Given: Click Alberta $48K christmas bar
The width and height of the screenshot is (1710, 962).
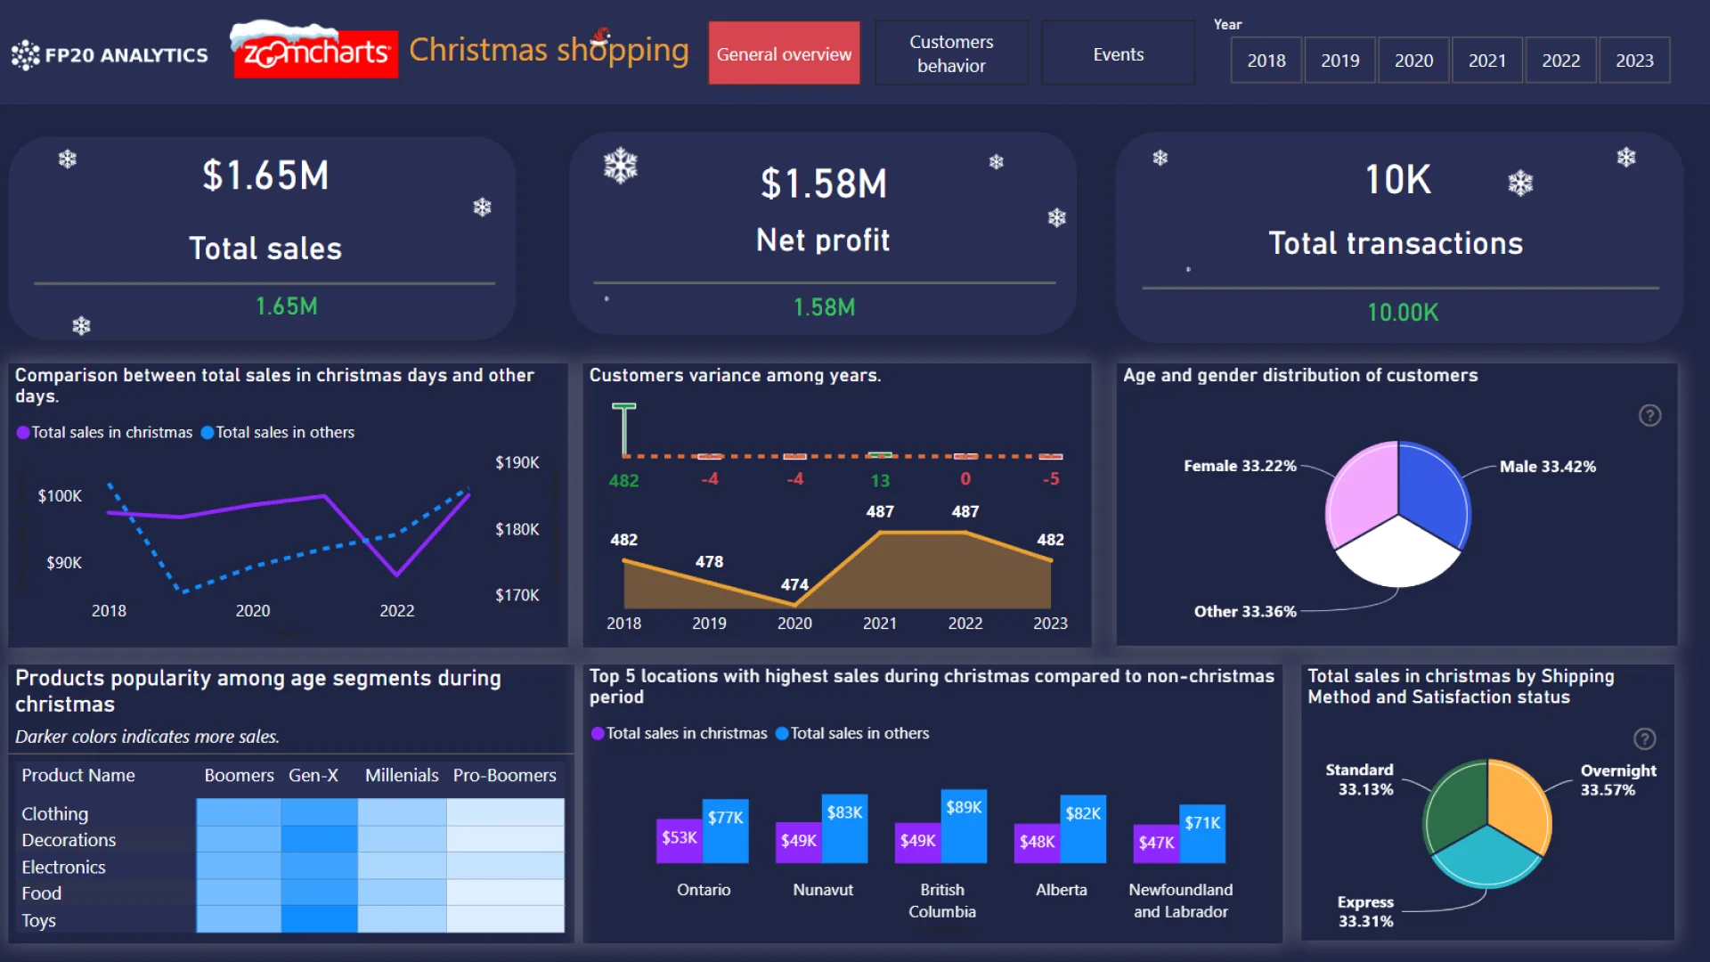Looking at the screenshot, I should pyautogui.click(x=1037, y=844).
